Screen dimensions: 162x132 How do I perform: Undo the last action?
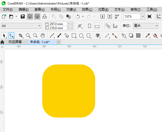tap(78, 16)
